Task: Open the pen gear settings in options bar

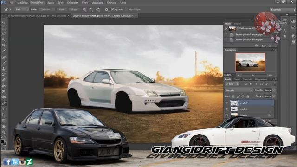Action: click(106, 9)
